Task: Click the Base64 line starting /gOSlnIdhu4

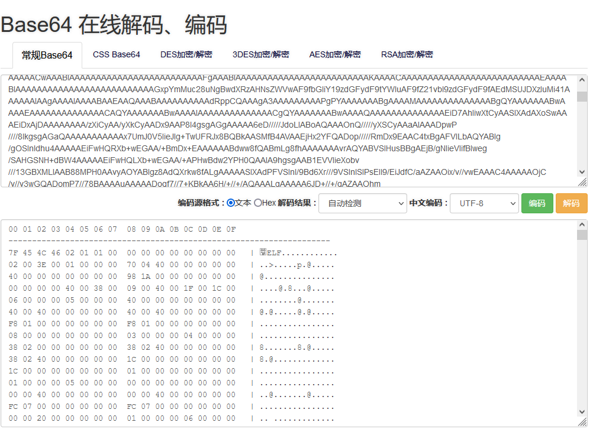Action: pyautogui.click(x=247, y=148)
